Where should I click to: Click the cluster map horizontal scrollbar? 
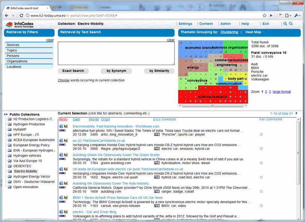(213, 105)
